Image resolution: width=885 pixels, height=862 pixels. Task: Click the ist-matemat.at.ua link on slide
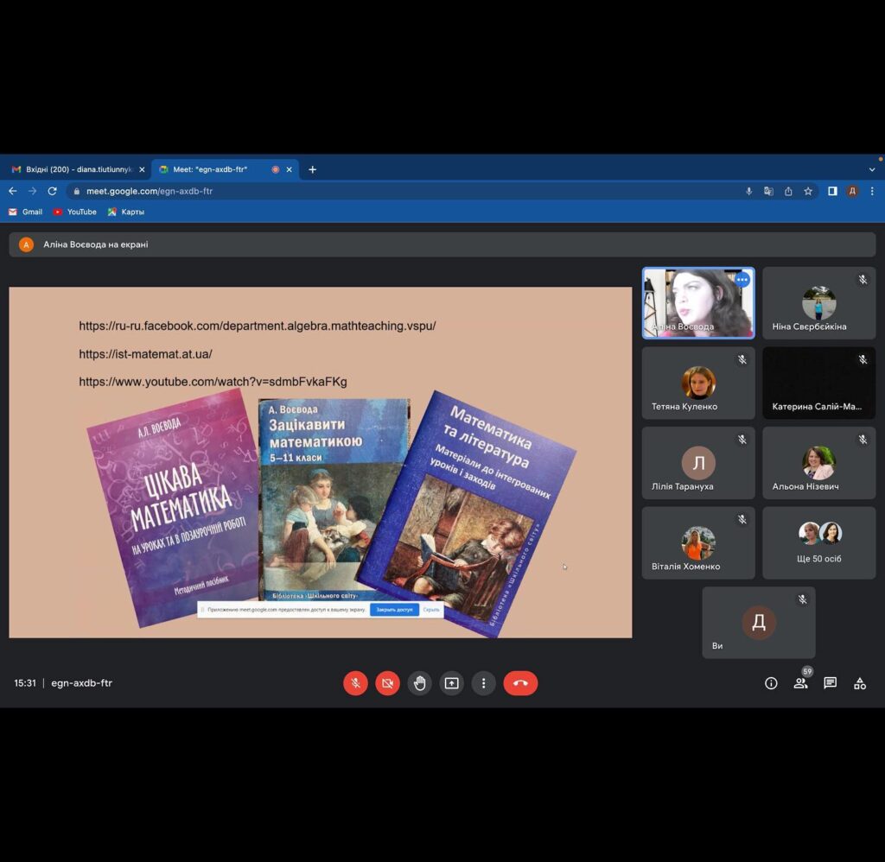(145, 354)
